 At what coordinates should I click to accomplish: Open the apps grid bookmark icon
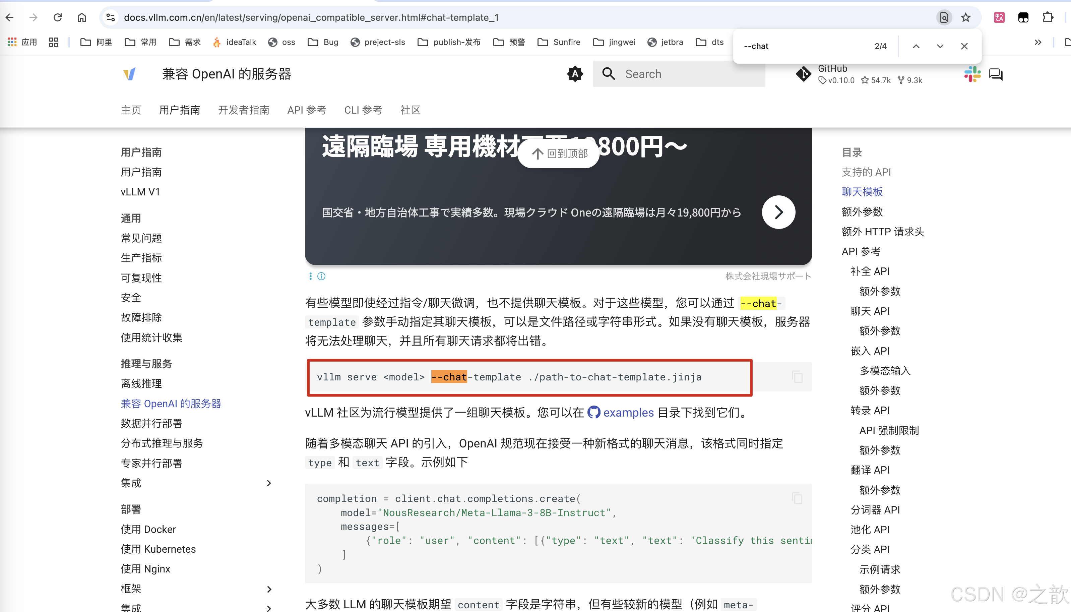(x=22, y=42)
